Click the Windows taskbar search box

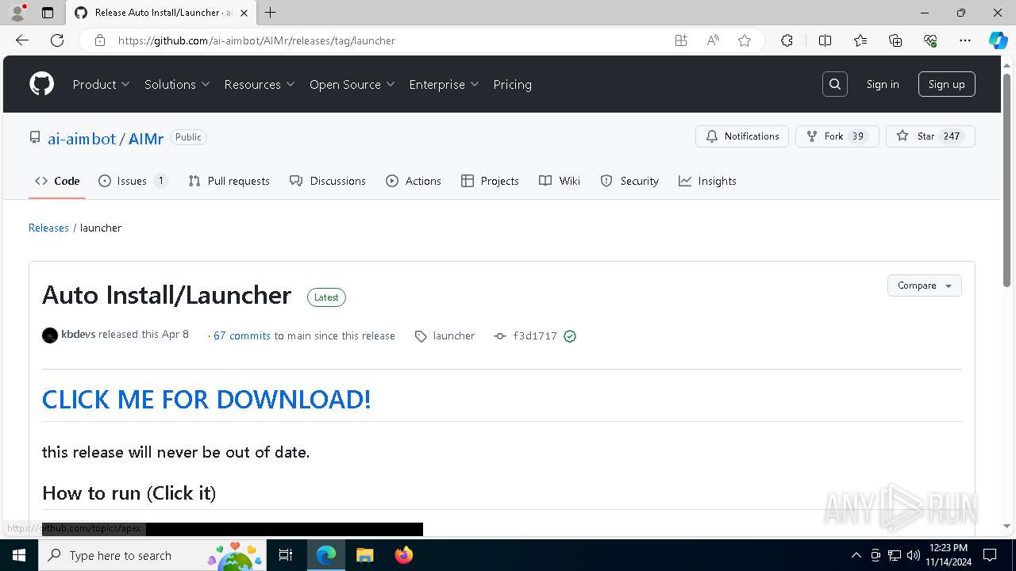152,555
